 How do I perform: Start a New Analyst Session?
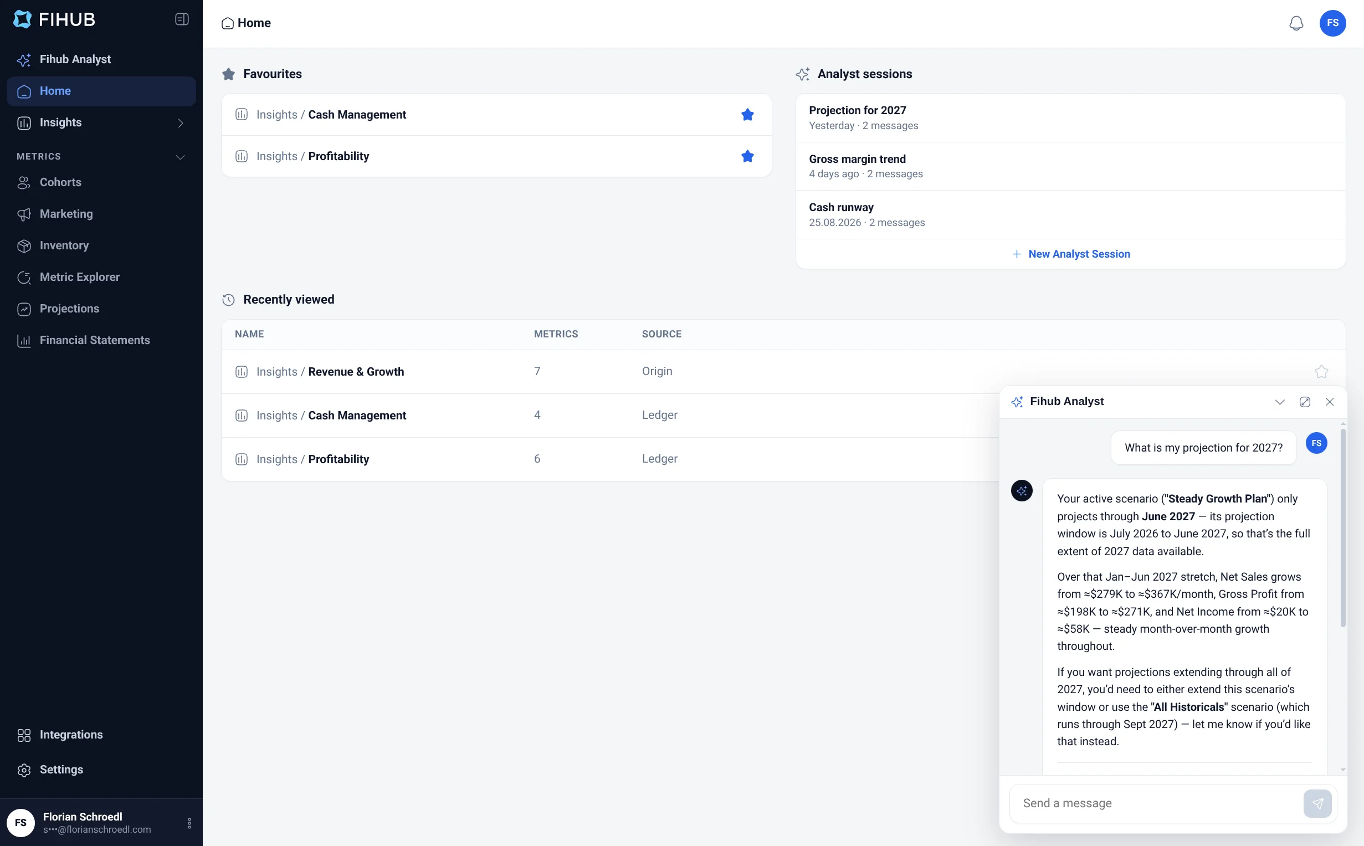(x=1070, y=254)
